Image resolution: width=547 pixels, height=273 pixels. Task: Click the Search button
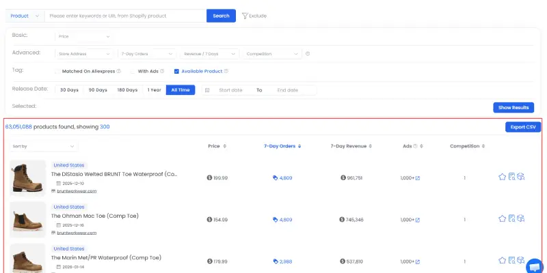221,16
